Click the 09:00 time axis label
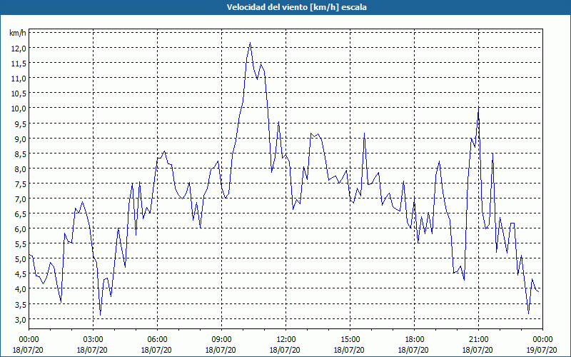Screen dimensions: 571x357 pyautogui.click(x=222, y=340)
